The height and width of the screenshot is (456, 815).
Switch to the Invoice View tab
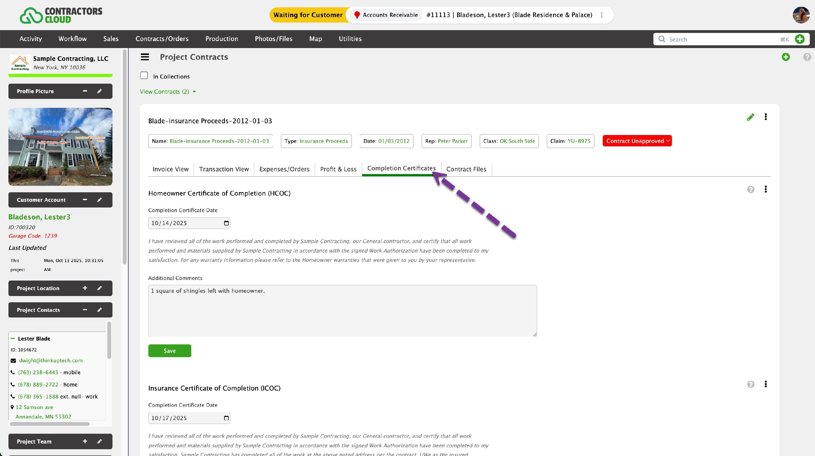point(171,169)
